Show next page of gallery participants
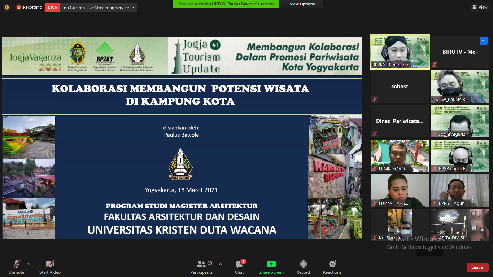 429,250
